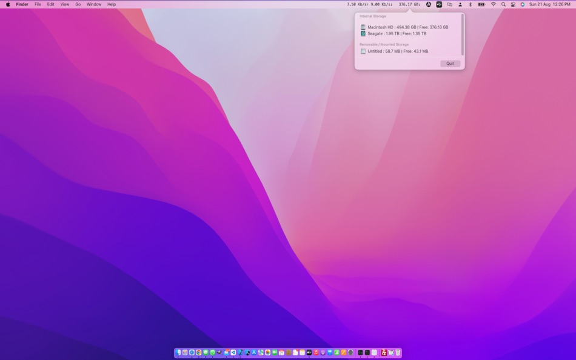Open the Go menu
The height and width of the screenshot is (360, 576).
[x=78, y=4]
